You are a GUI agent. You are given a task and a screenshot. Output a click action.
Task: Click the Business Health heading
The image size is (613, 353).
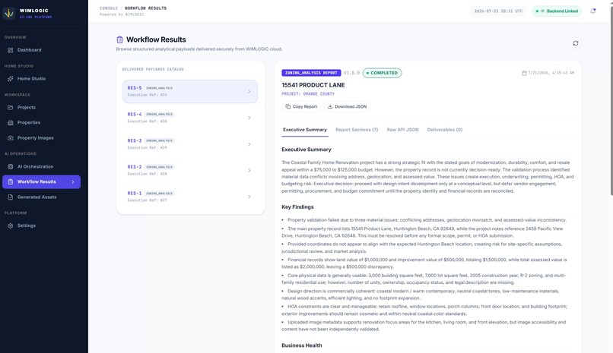(x=302, y=345)
